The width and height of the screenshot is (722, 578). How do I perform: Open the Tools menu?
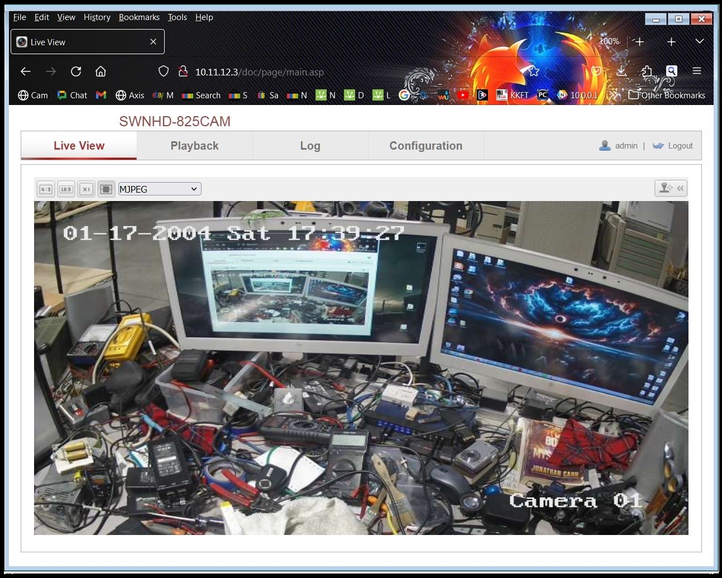[x=178, y=17]
